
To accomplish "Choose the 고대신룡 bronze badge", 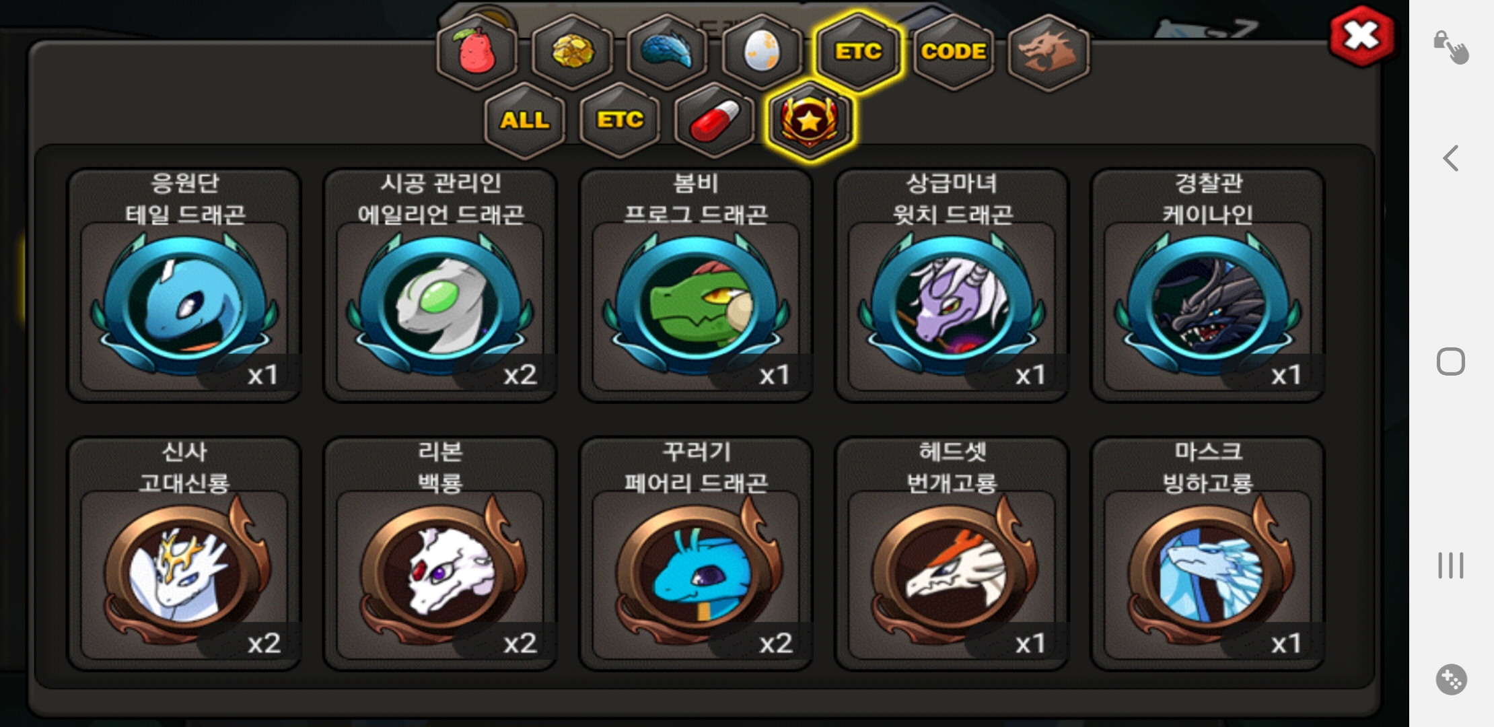I will [184, 554].
